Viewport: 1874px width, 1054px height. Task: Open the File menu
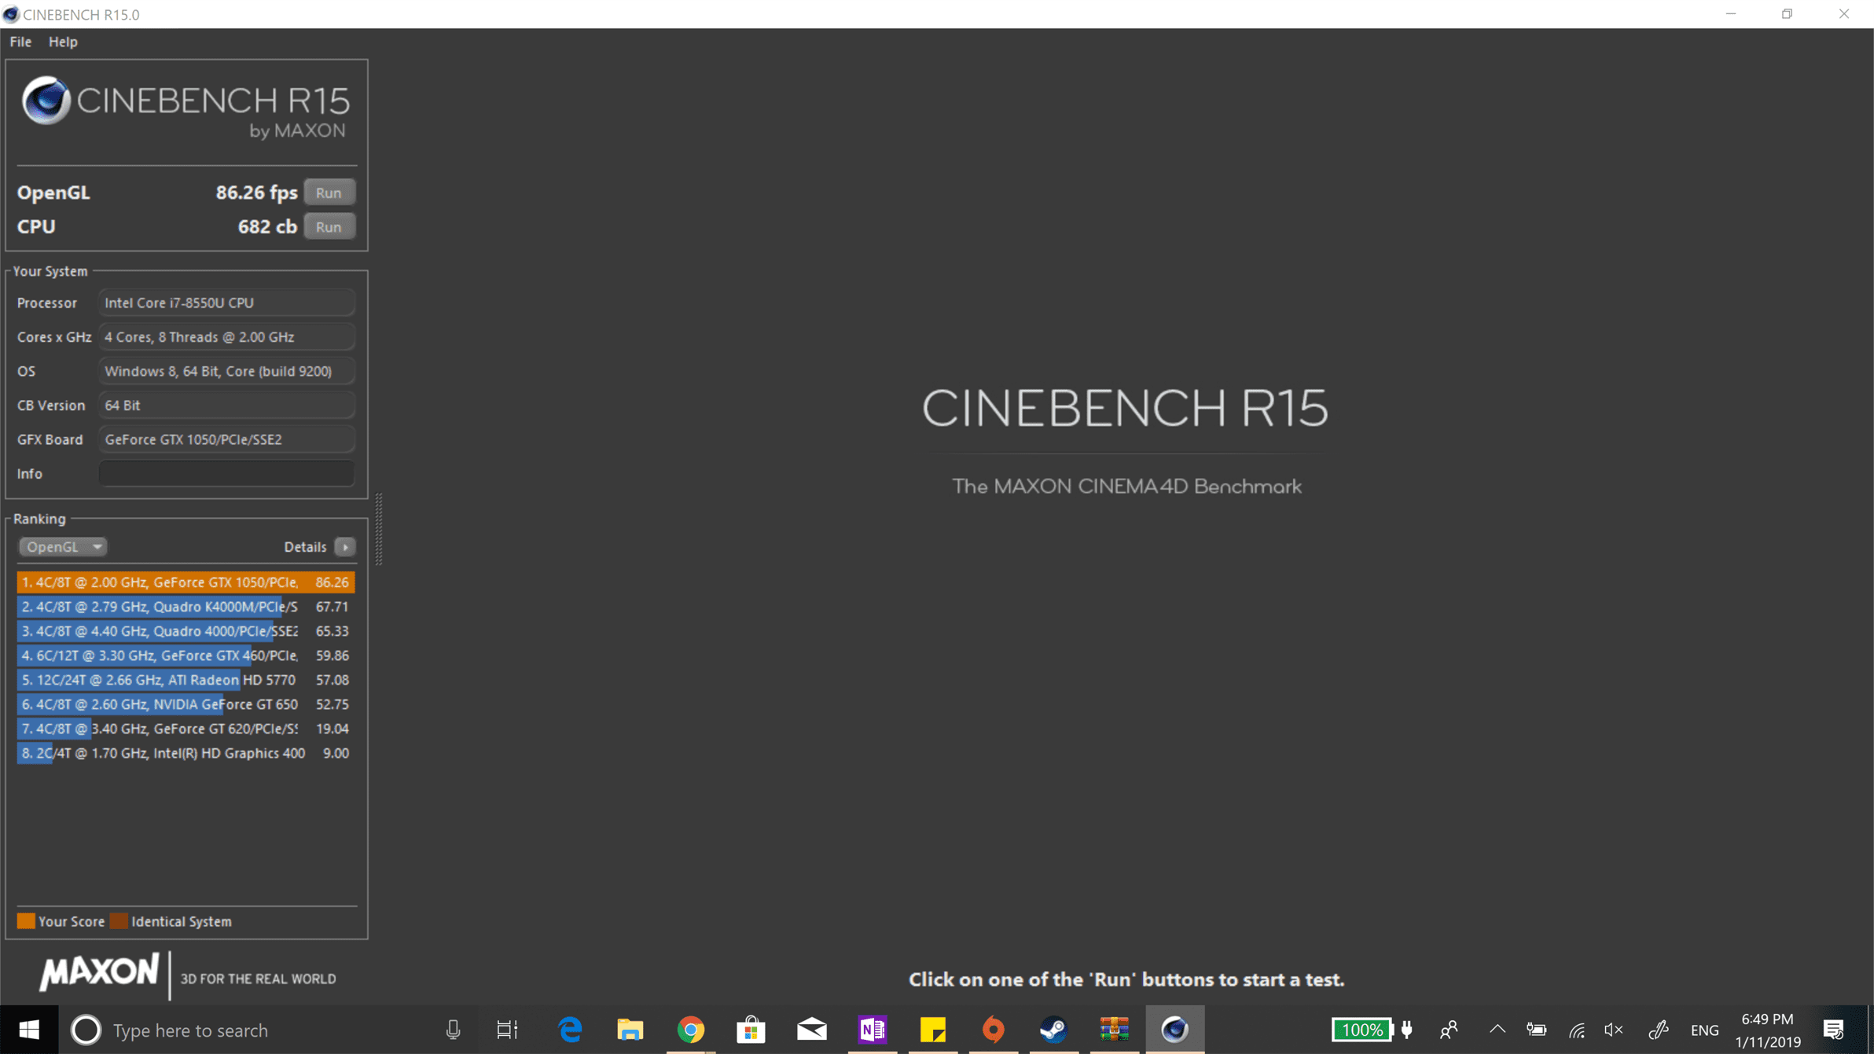tap(20, 42)
